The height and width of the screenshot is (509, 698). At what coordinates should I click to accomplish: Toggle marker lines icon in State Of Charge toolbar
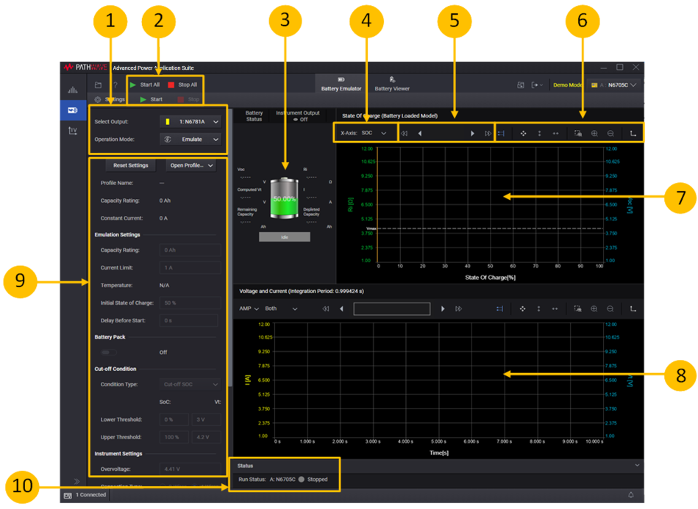tap(501, 134)
